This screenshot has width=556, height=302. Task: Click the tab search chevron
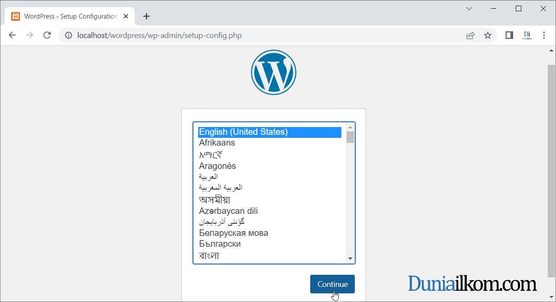tap(469, 8)
